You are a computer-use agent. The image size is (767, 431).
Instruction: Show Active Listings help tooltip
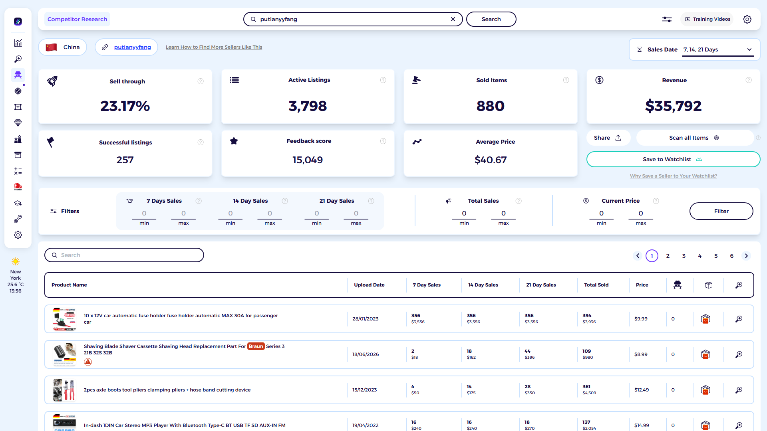coord(383,80)
